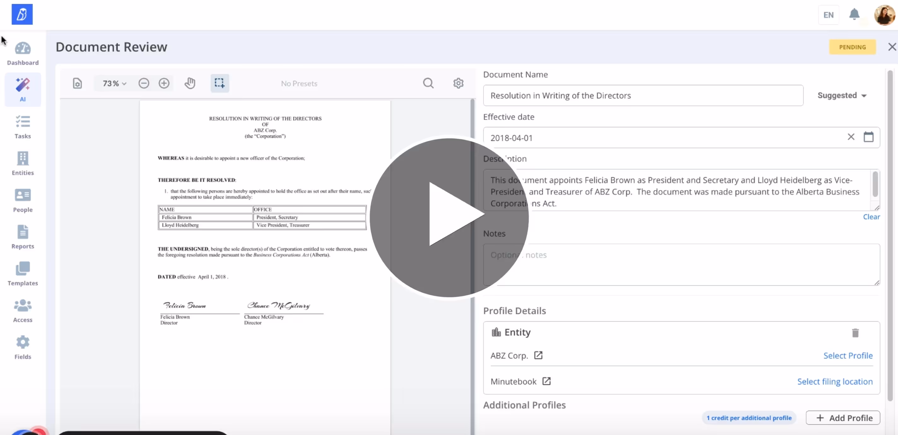Click the description box scrollbar
The width and height of the screenshot is (898, 435).
click(875, 185)
